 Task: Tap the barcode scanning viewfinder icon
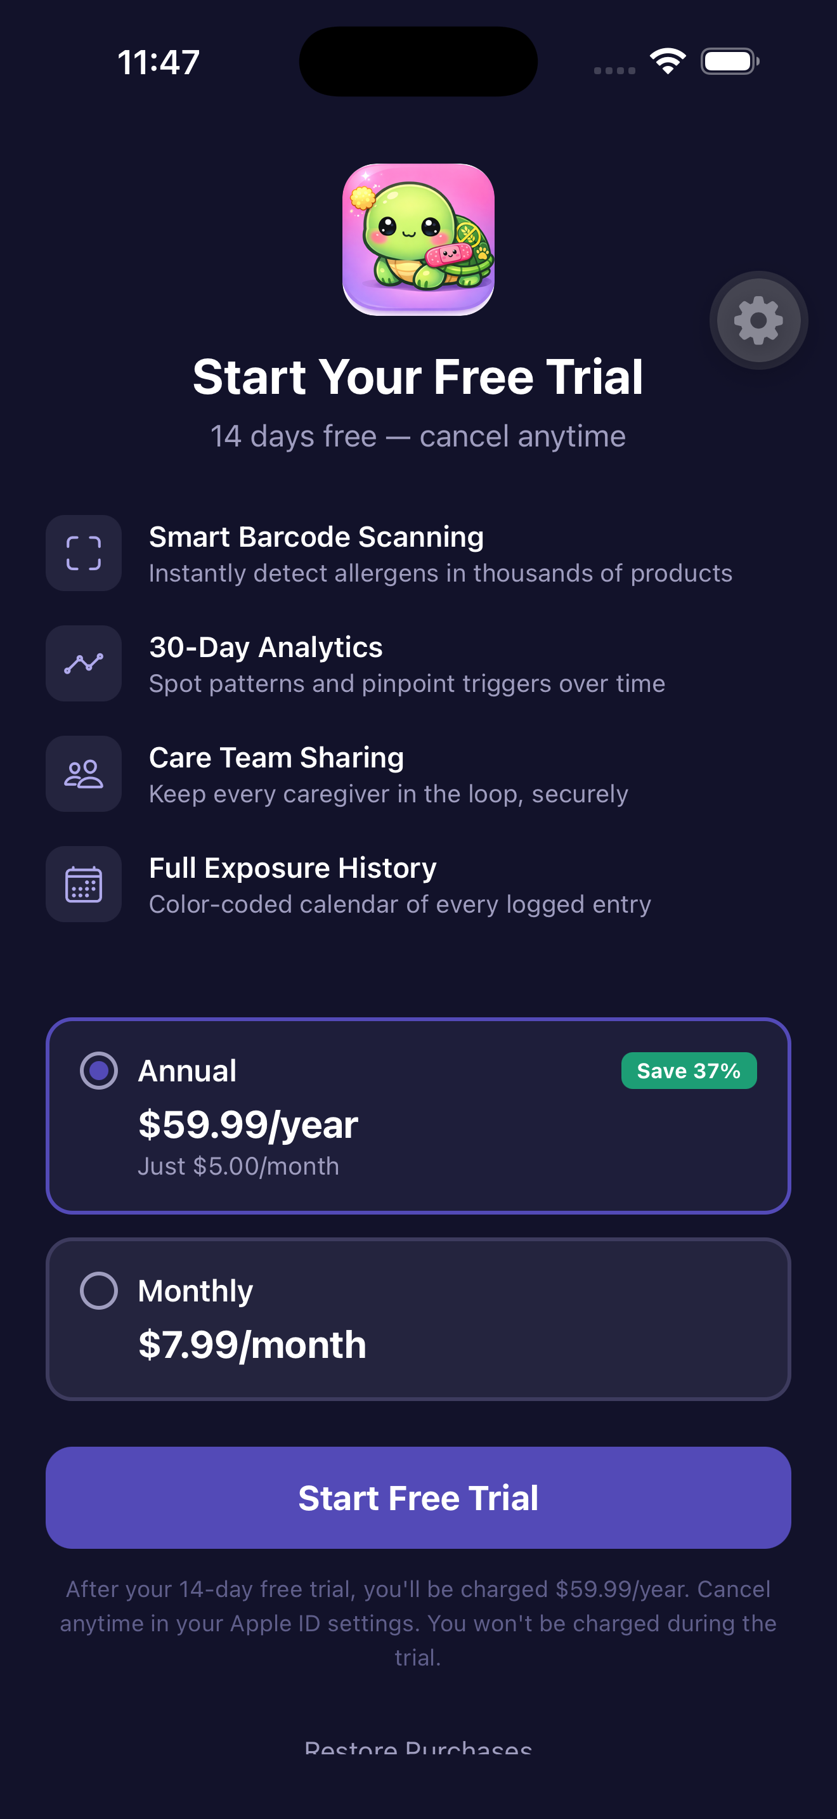click(x=83, y=553)
